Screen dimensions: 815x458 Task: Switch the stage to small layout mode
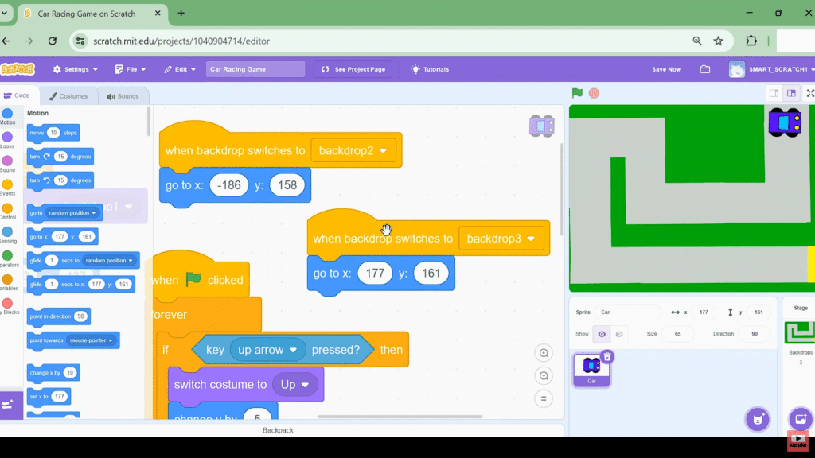[x=773, y=93]
